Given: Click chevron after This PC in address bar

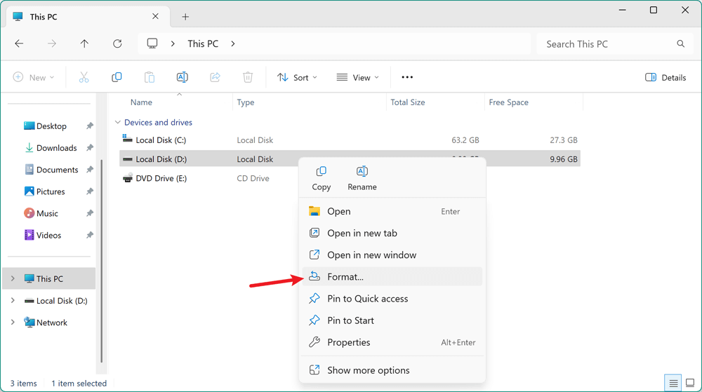Looking at the screenshot, I should pyautogui.click(x=233, y=43).
